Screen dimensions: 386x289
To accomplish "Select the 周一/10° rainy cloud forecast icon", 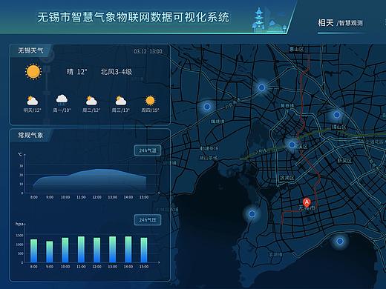I will [x=62, y=100].
